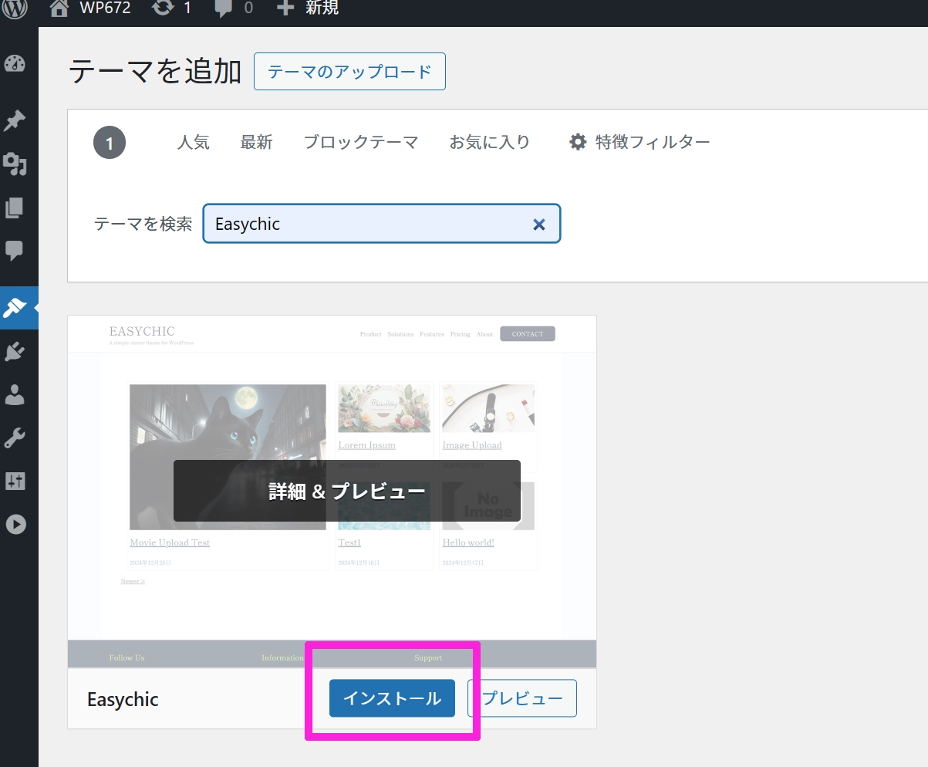928x767 pixels.
Task: Open the Media library sidebar icon
Action: point(15,164)
